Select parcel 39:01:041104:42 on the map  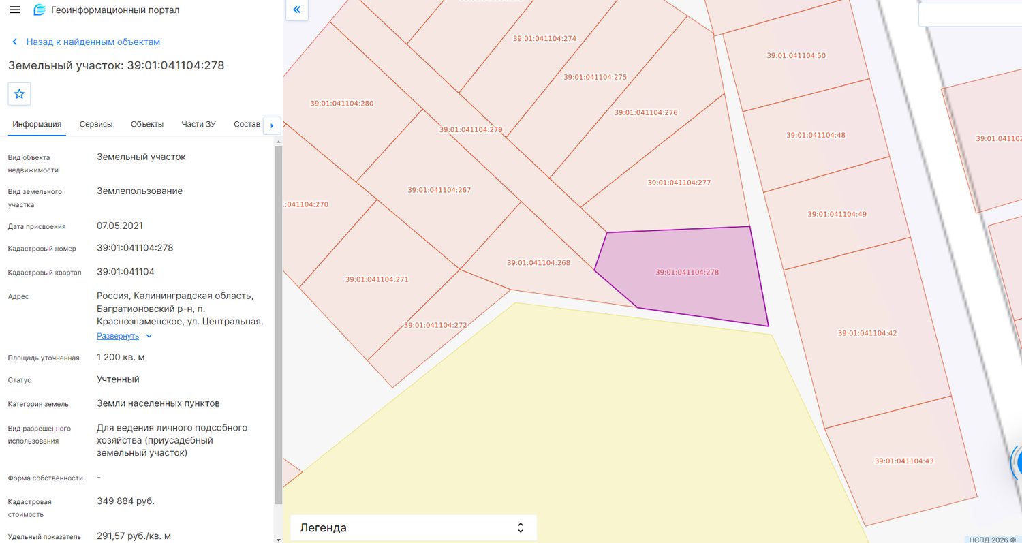(x=867, y=333)
